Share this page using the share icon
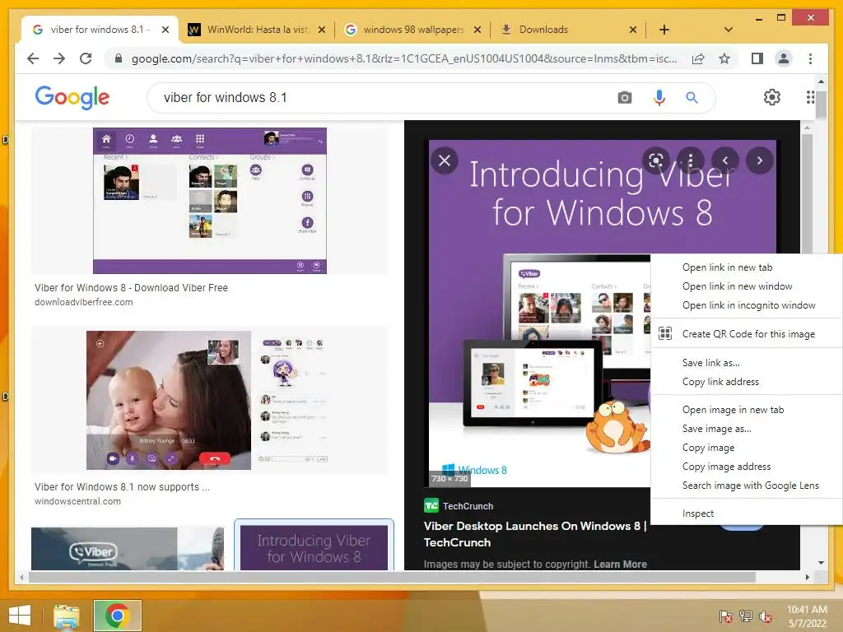This screenshot has width=843, height=632. point(698,58)
